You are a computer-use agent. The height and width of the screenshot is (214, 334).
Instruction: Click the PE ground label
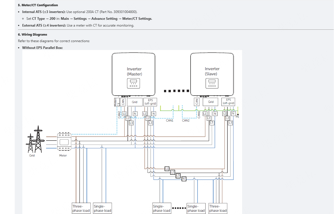237,116
